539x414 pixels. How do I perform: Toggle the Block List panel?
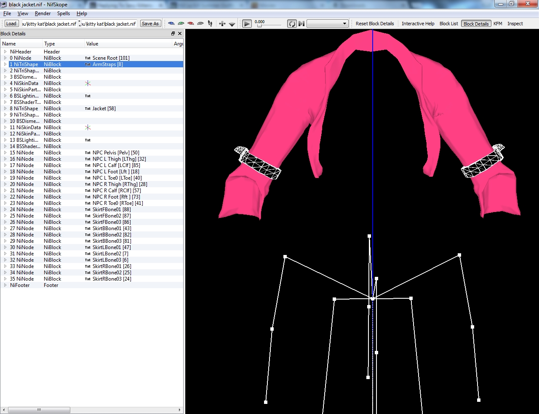(x=448, y=24)
